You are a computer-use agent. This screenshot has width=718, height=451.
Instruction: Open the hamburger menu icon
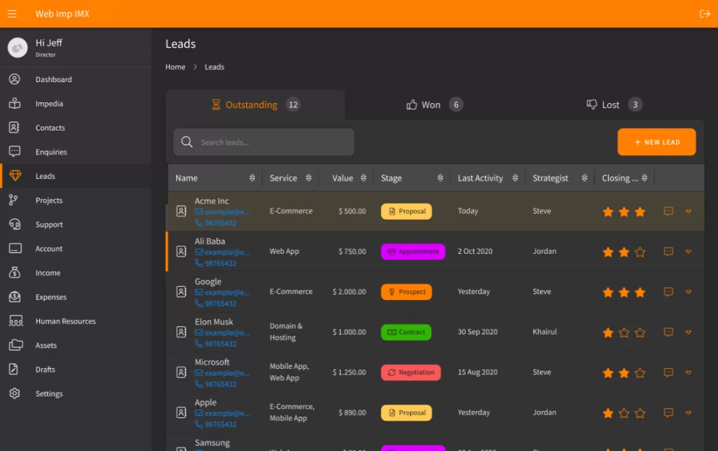coord(12,14)
